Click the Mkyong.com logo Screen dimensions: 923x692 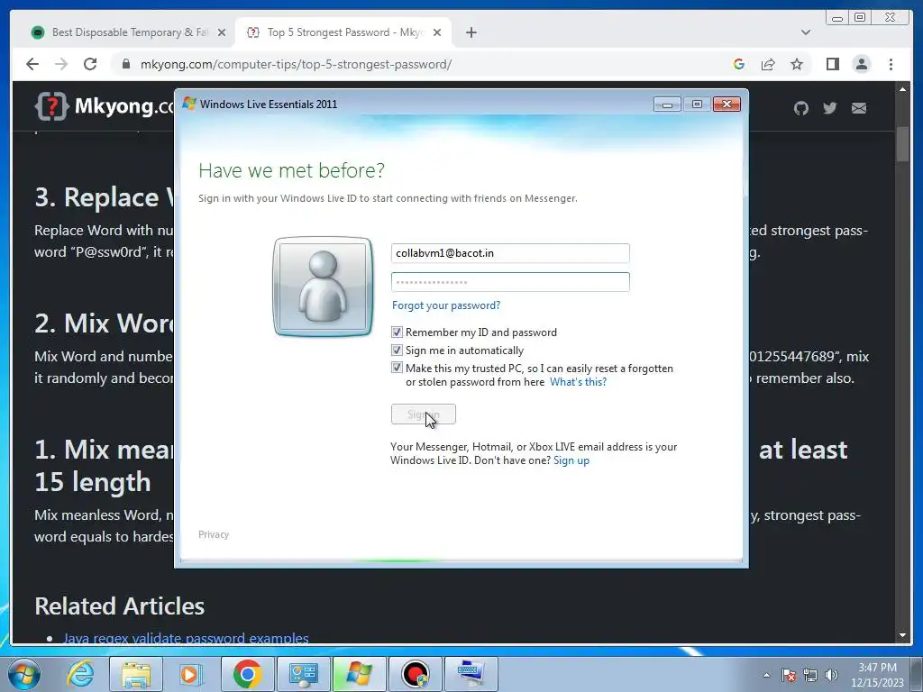[x=105, y=106]
